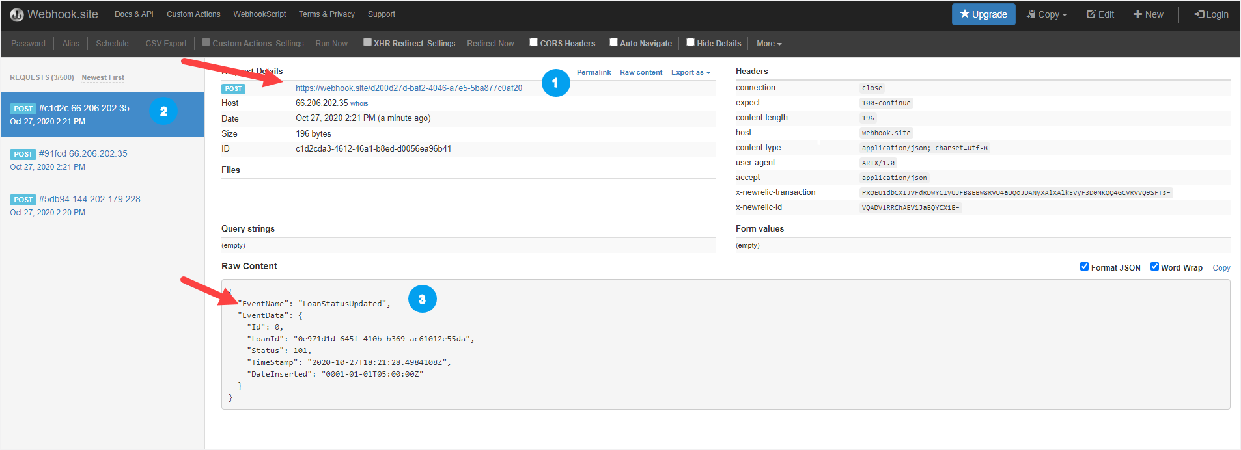Click the host webhook.site header value
The width and height of the screenshot is (1241, 450).
click(886, 133)
